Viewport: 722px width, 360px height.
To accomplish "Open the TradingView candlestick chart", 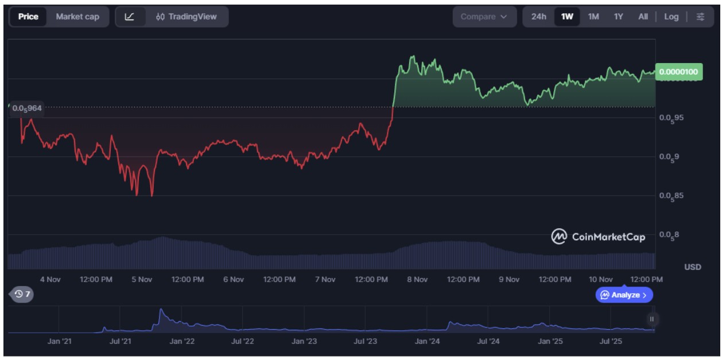I will pos(187,17).
